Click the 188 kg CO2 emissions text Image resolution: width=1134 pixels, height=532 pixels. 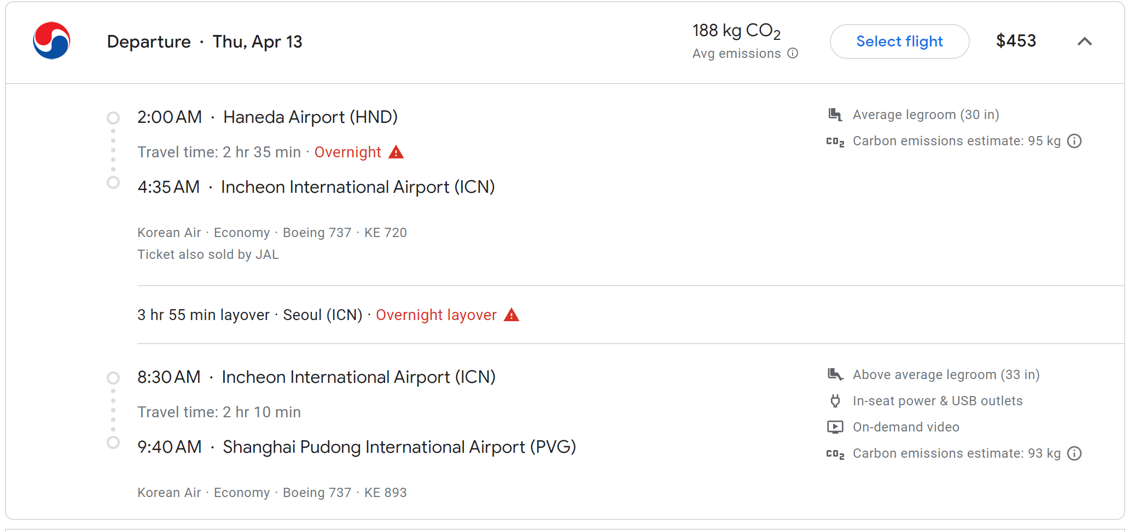pyautogui.click(x=736, y=31)
